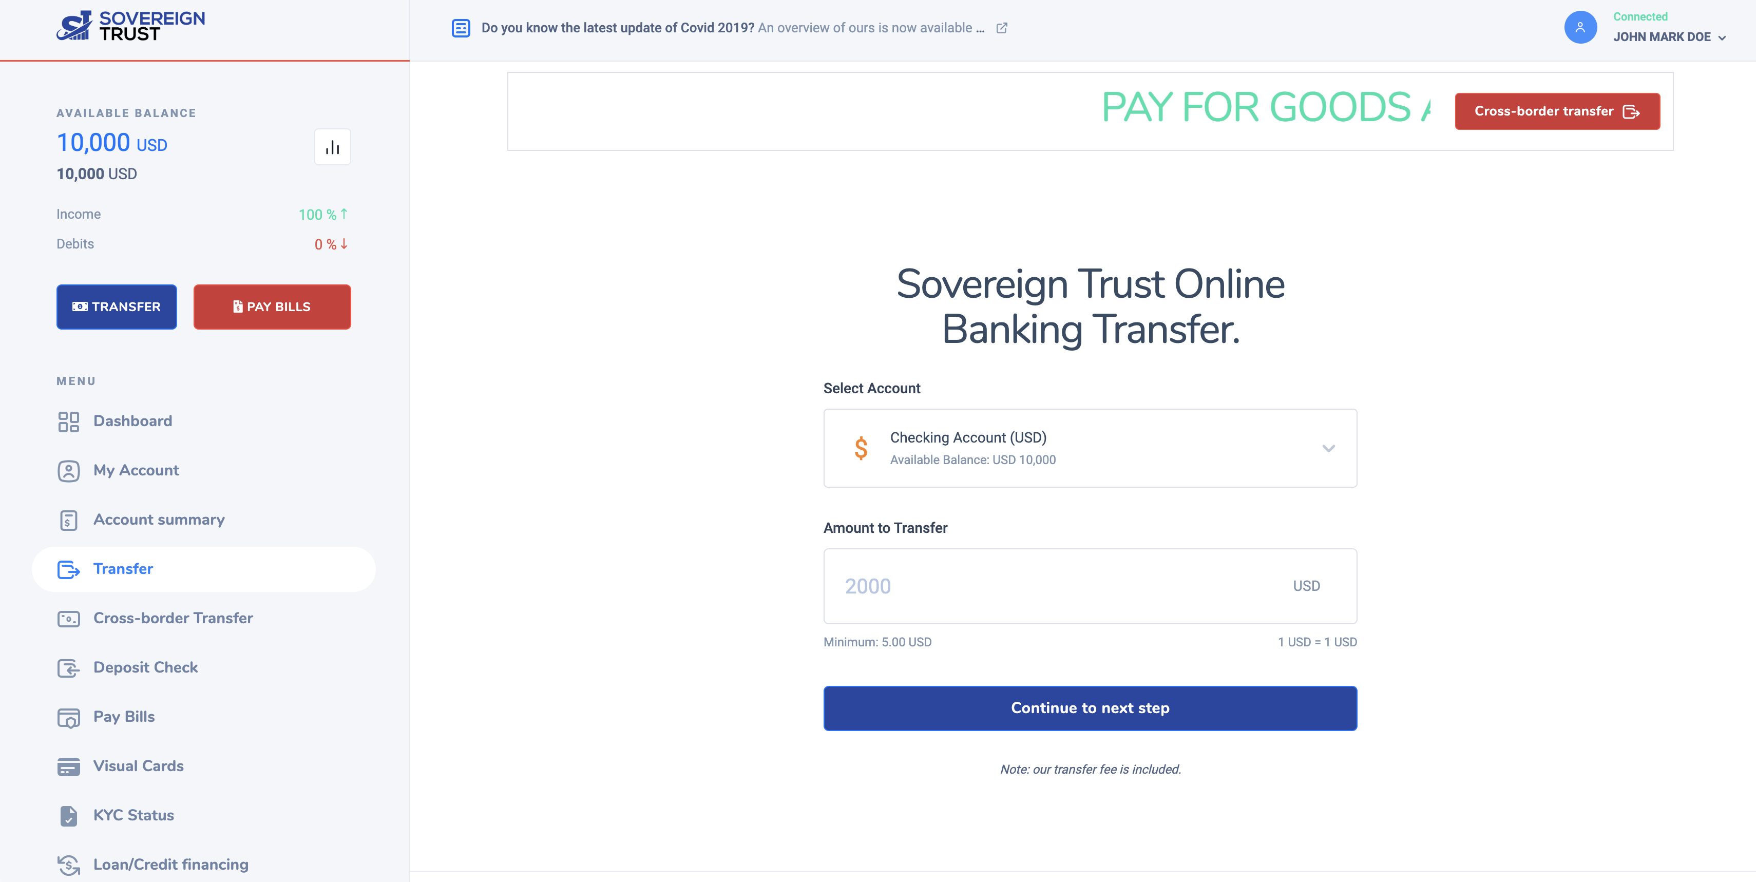Click the Dashboard grid icon
The width and height of the screenshot is (1756, 882).
pyautogui.click(x=68, y=421)
